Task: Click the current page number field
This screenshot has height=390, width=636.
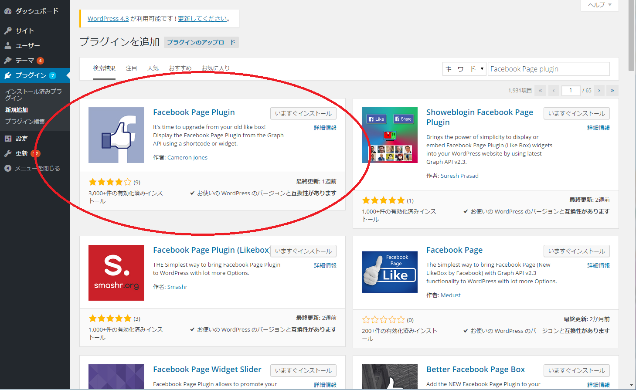Action: [571, 90]
